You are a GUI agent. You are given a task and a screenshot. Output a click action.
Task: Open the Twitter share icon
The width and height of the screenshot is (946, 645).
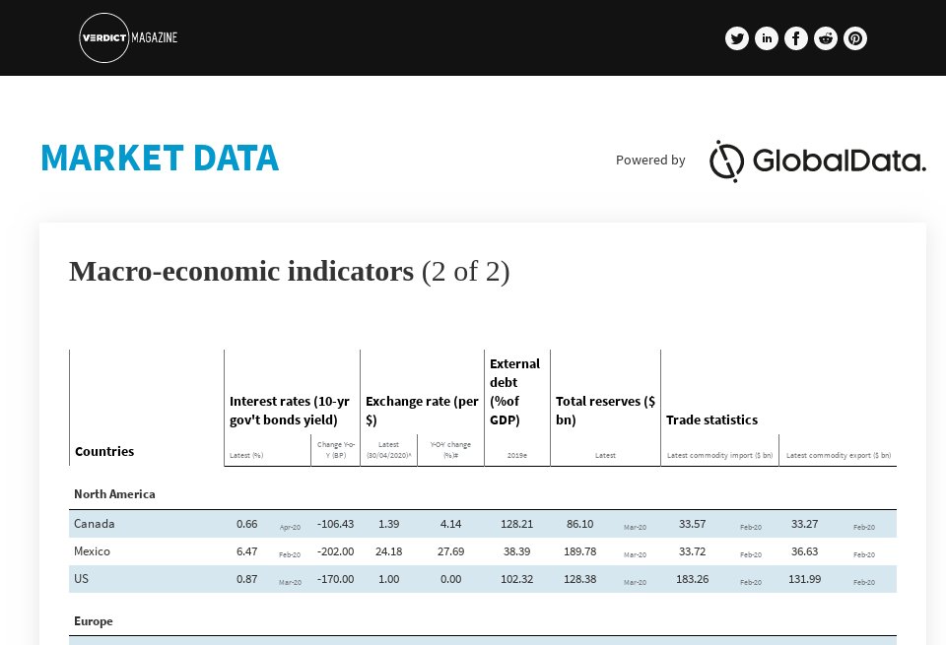(737, 38)
